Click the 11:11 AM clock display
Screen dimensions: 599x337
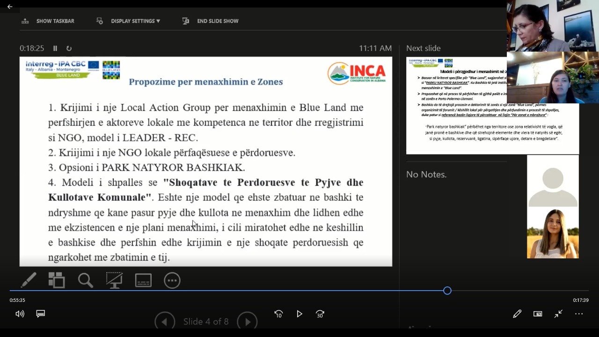click(x=375, y=48)
